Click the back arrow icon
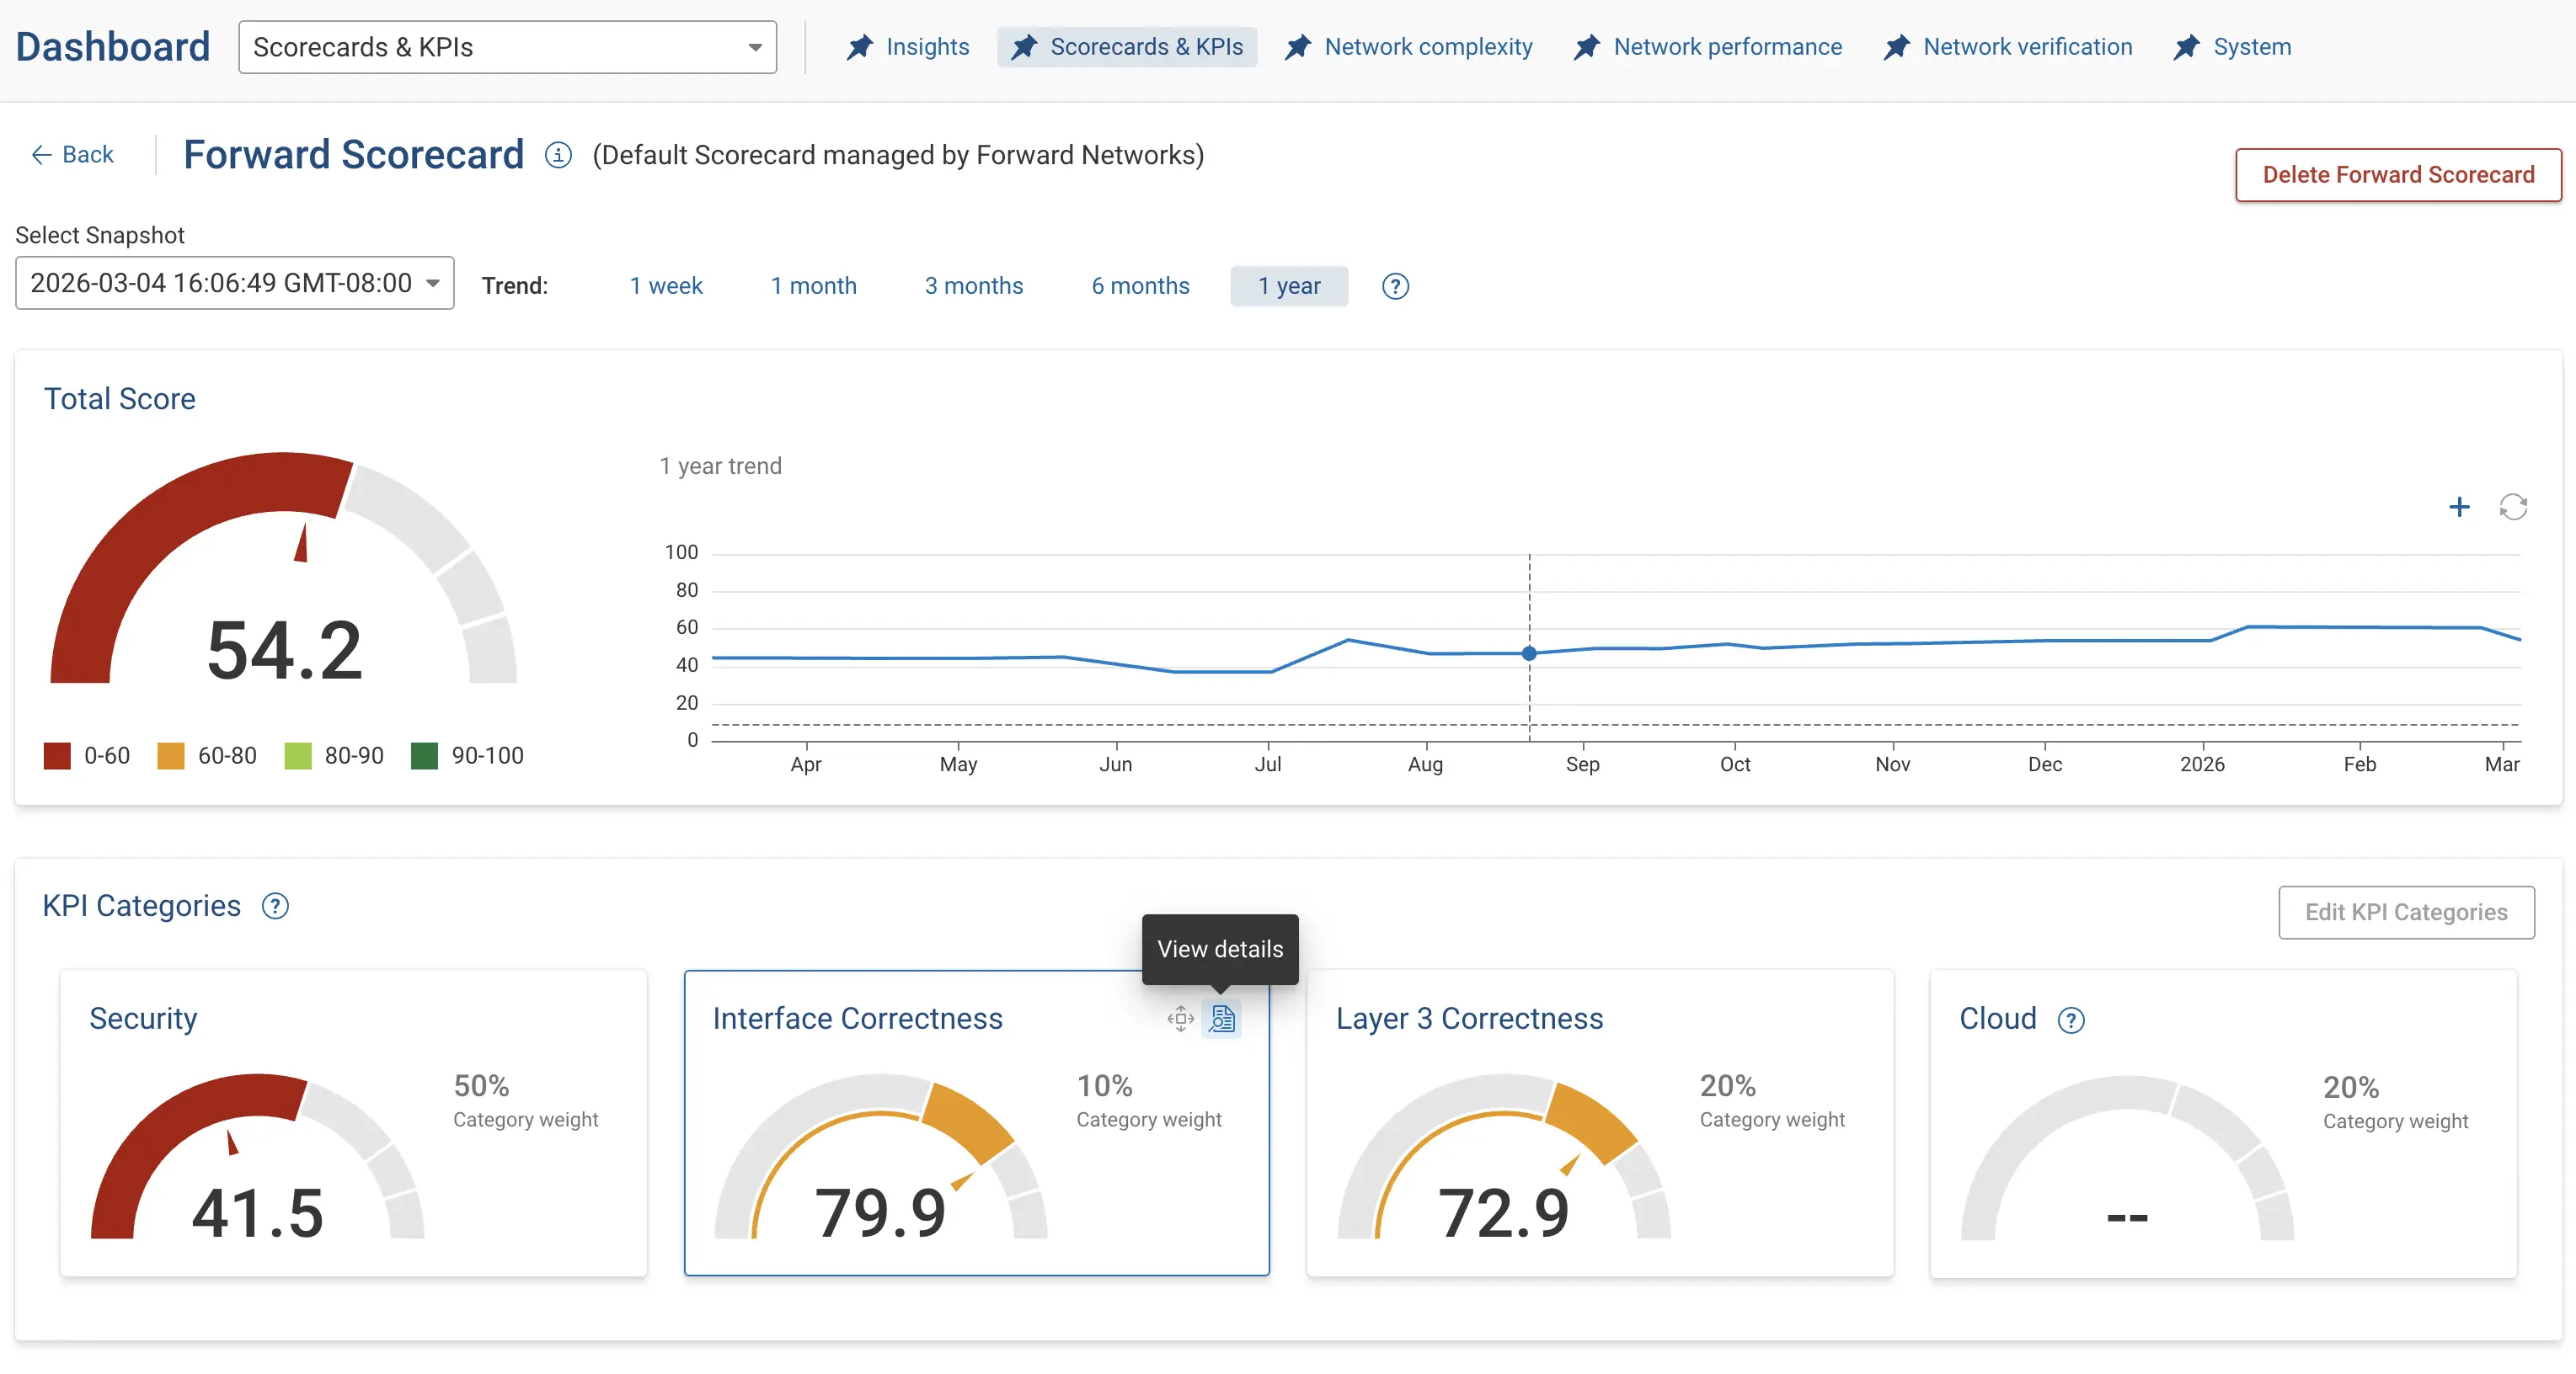The width and height of the screenshot is (2576, 1374). click(x=41, y=155)
